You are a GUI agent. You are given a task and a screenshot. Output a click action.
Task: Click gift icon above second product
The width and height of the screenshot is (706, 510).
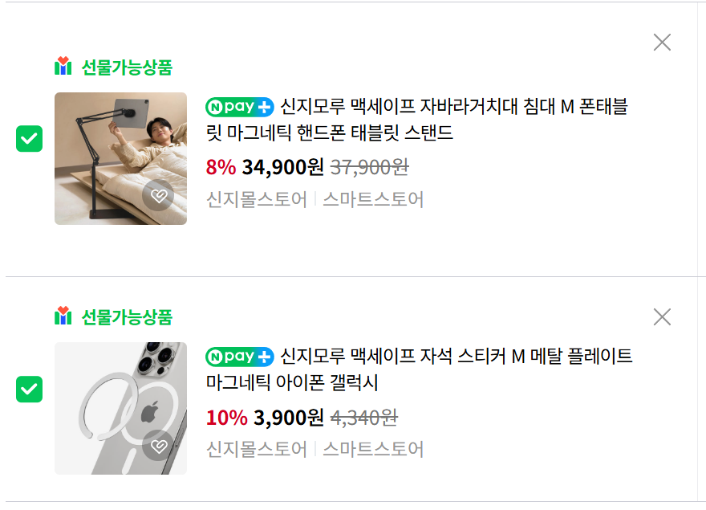[x=63, y=316]
